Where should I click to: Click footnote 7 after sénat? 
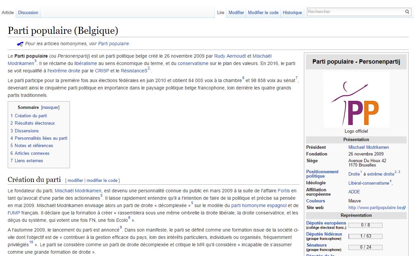click(297, 78)
